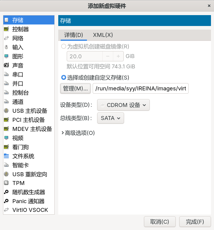The image size is (214, 230).
Task: Open the 文件系统 folder icon
Action: click(x=6, y=156)
